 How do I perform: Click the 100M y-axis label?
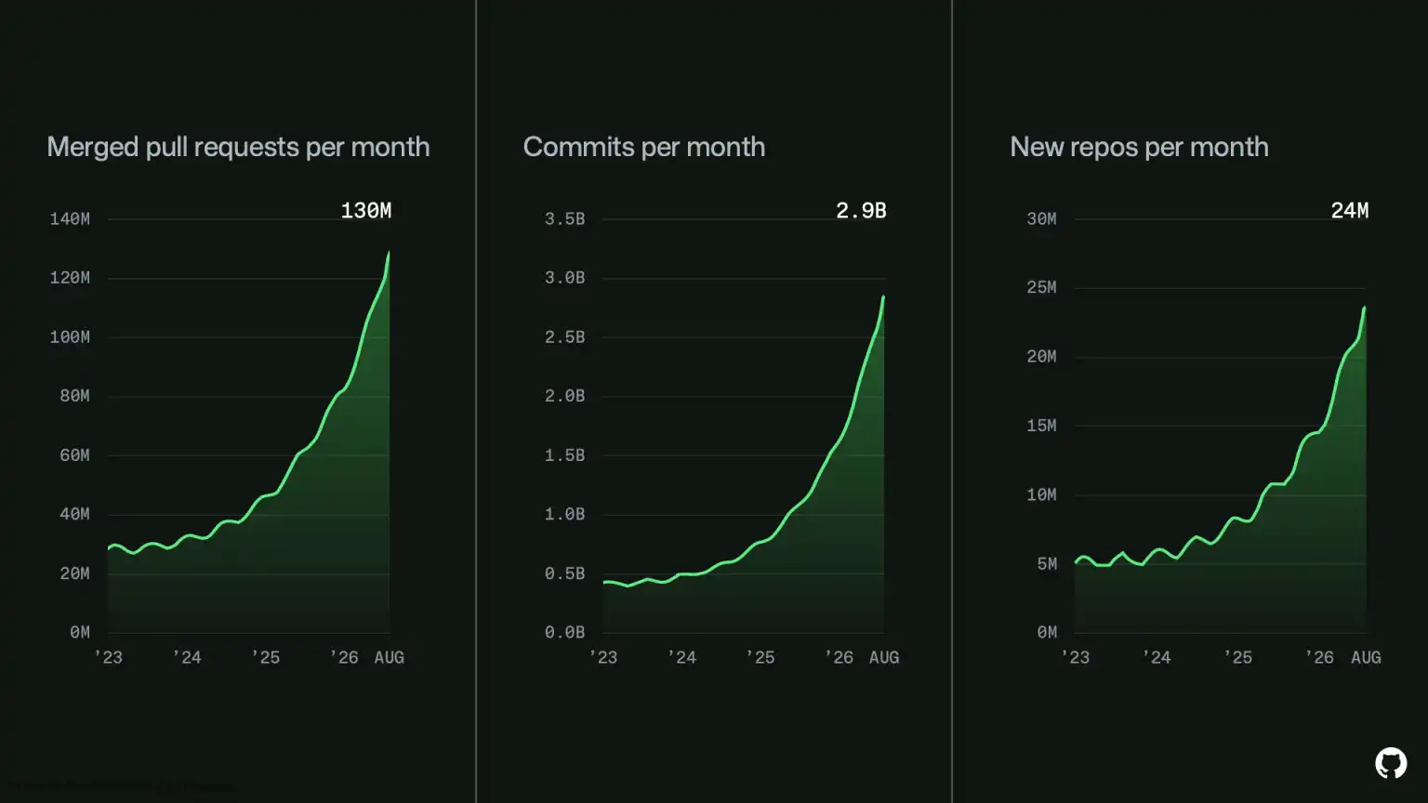(x=70, y=337)
